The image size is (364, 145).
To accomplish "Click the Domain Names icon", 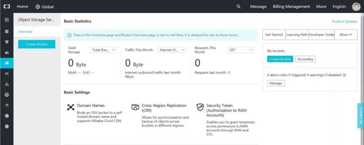I will [x=70, y=107].
